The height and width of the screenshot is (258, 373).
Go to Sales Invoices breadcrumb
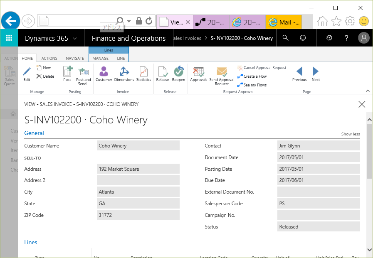click(187, 38)
